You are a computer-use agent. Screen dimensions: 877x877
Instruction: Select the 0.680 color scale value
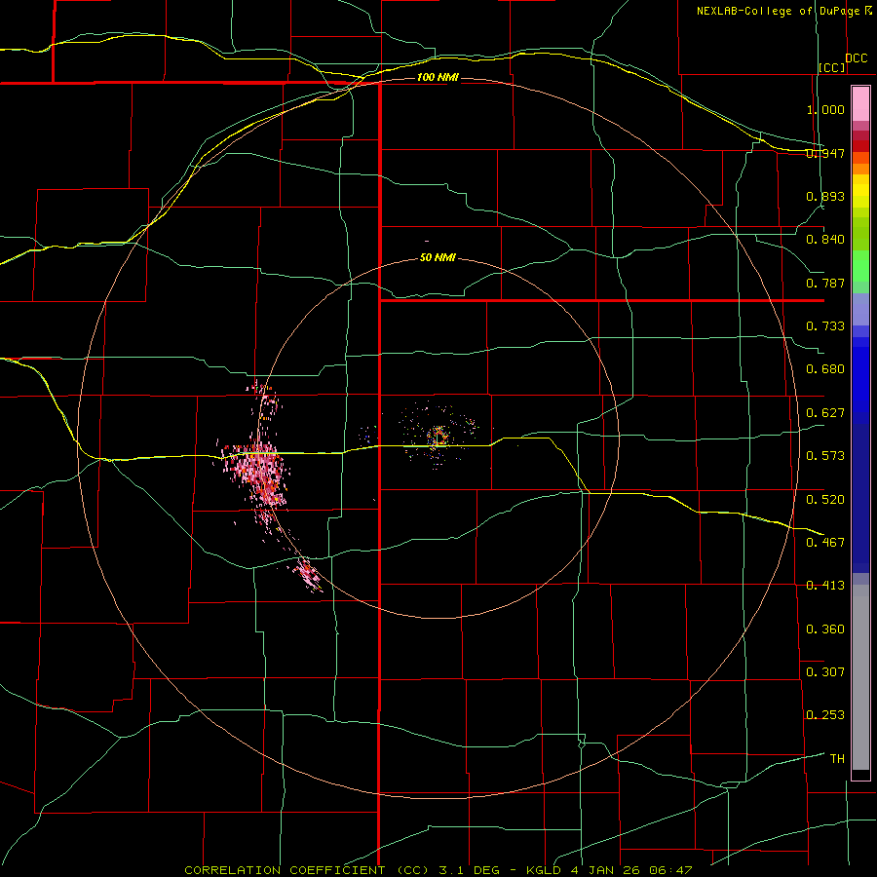coord(825,369)
